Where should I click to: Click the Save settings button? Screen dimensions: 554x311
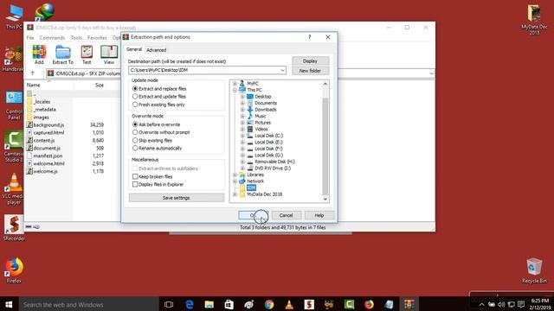click(177, 198)
